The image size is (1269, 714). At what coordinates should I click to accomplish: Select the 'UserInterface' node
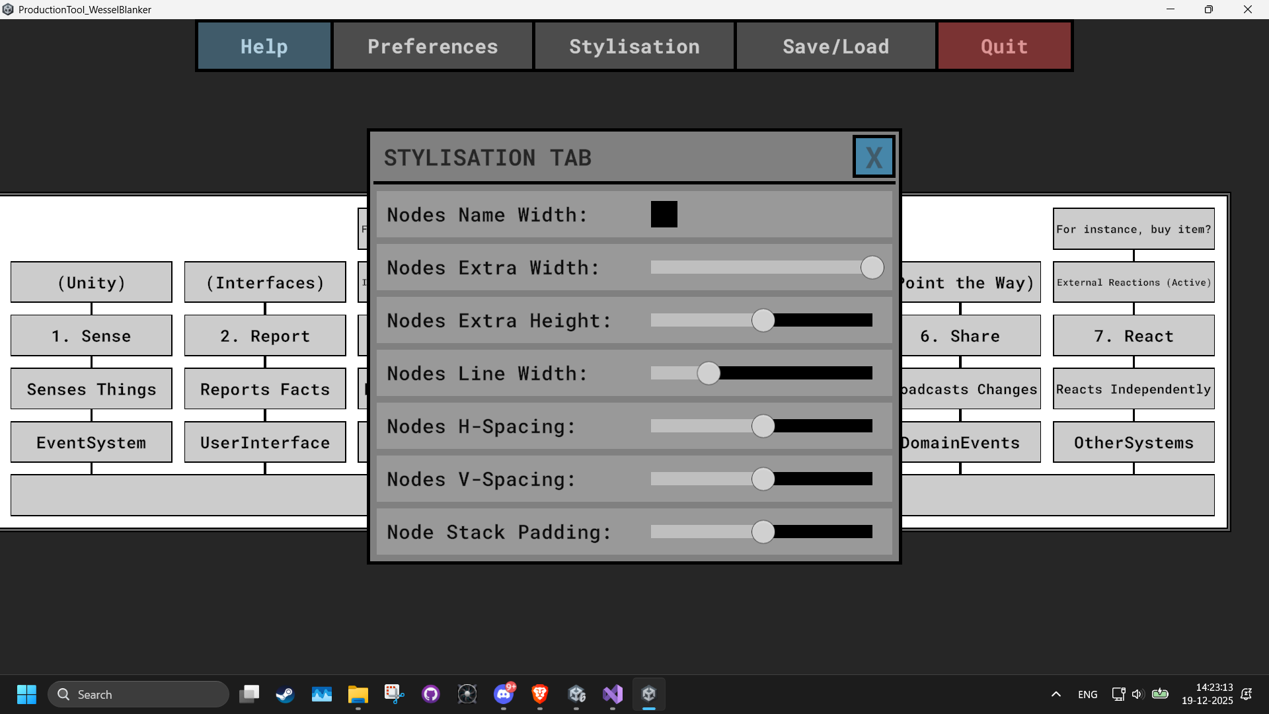[264, 442]
